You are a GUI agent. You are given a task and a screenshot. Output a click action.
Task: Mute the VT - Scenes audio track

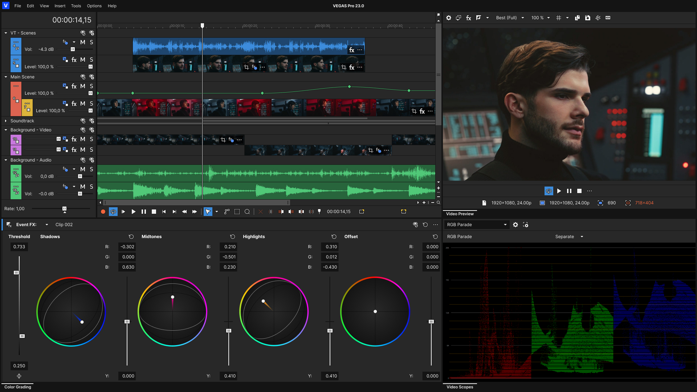(83, 42)
